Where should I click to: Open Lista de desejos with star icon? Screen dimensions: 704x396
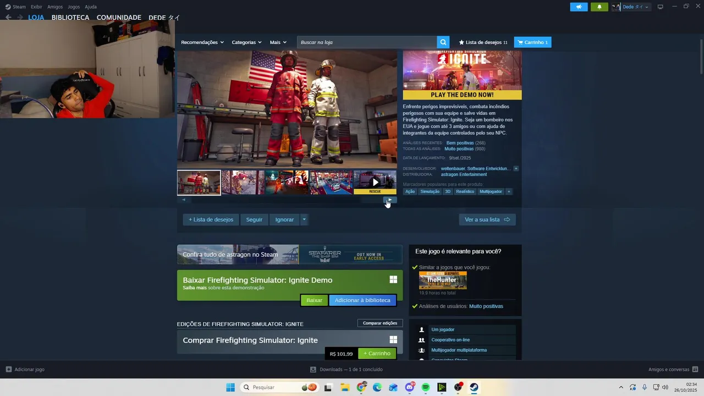[483, 42]
